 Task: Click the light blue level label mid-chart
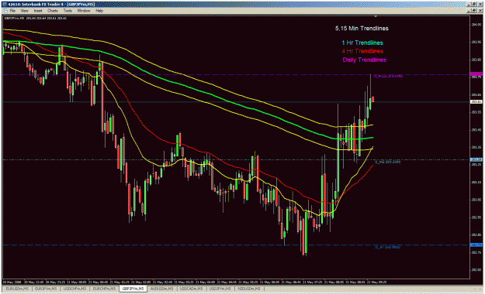pos(387,162)
